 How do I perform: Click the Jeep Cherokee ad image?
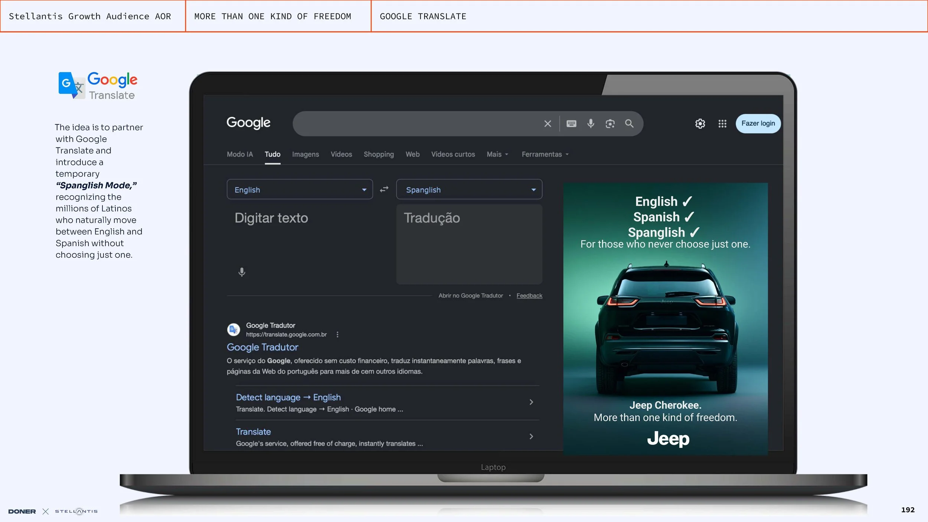tap(666, 319)
